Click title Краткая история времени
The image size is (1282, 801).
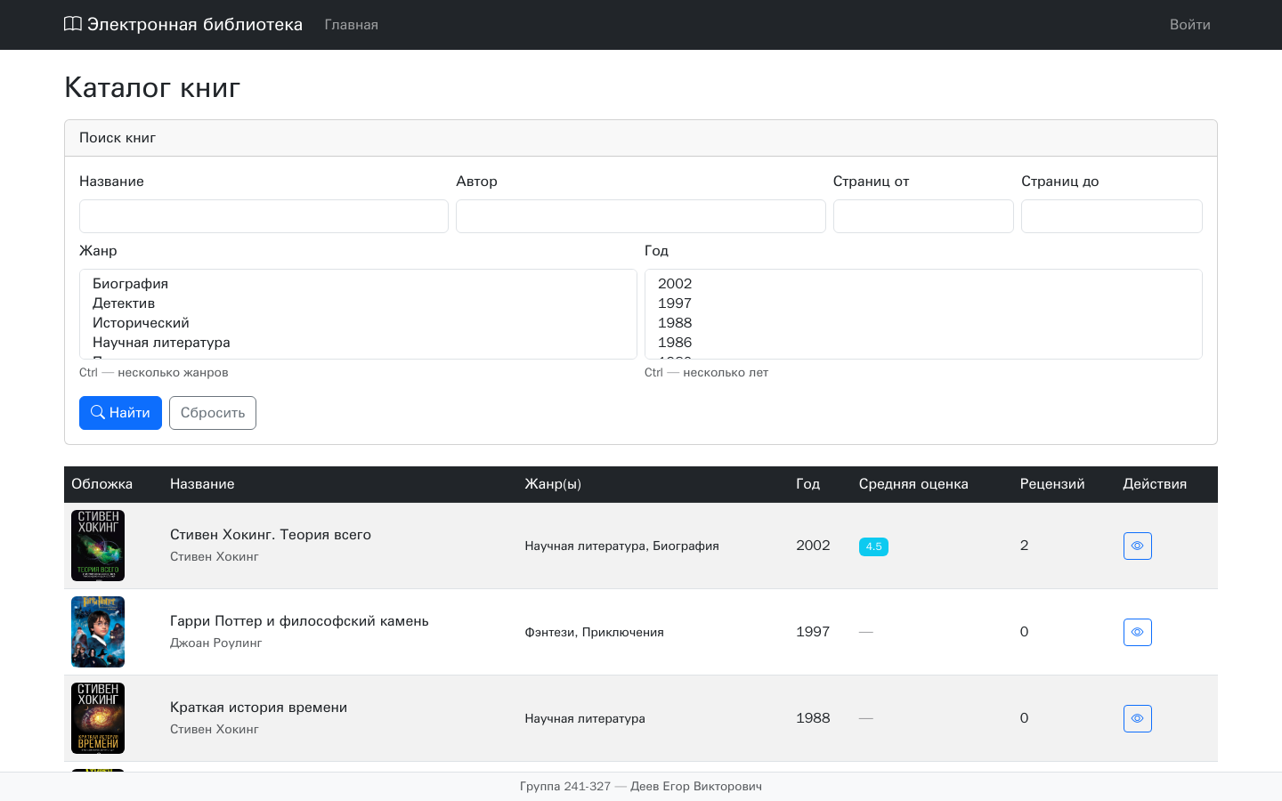[258, 708]
